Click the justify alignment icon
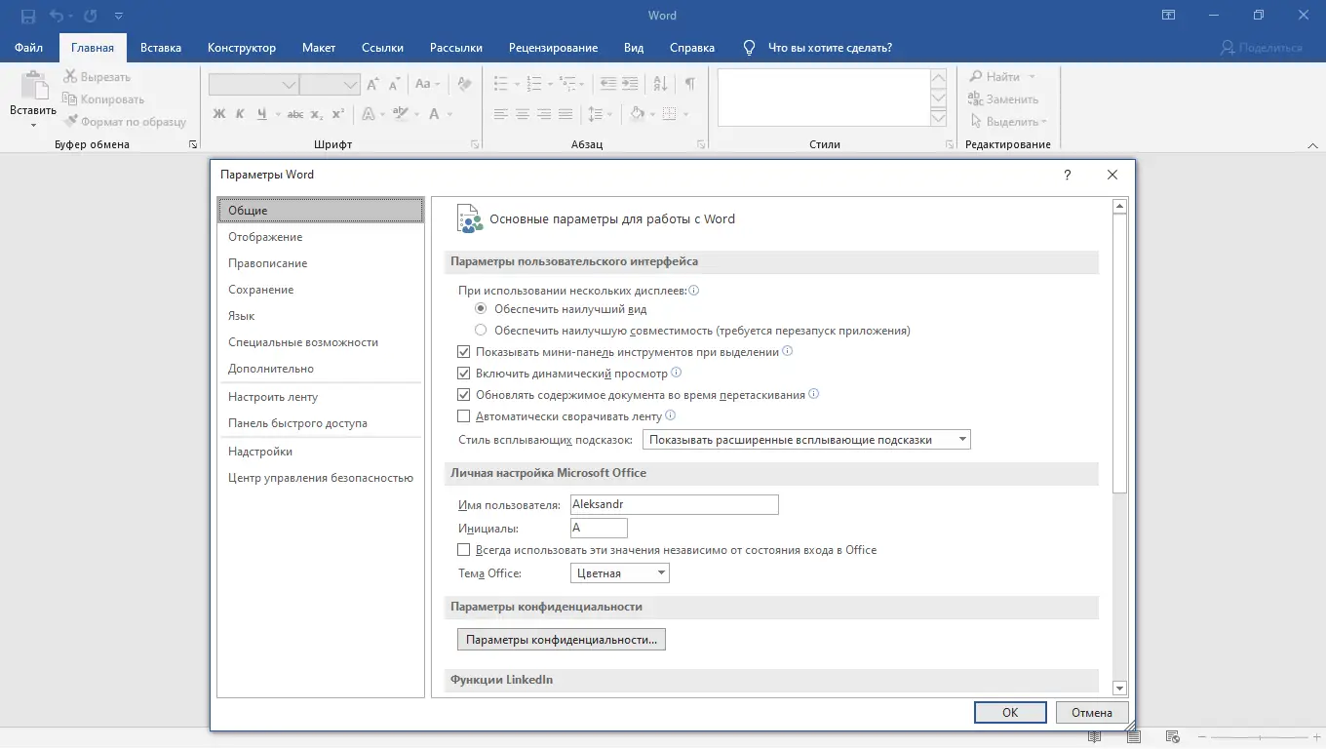Viewport: 1326px width, 749px height. click(x=565, y=114)
